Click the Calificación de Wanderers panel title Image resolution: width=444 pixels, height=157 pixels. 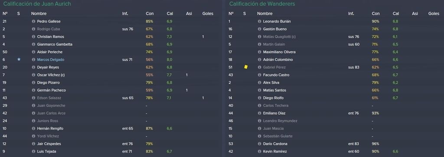click(x=262, y=4)
